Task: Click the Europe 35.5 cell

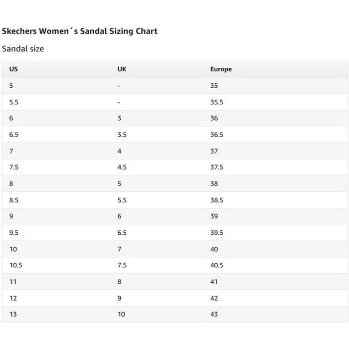Action: pos(216,102)
